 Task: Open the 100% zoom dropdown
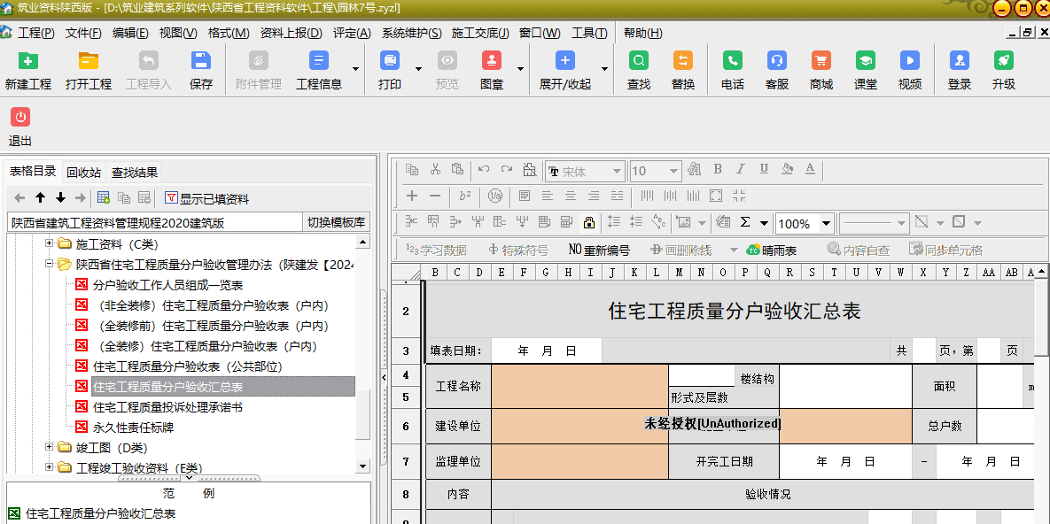pos(826,223)
